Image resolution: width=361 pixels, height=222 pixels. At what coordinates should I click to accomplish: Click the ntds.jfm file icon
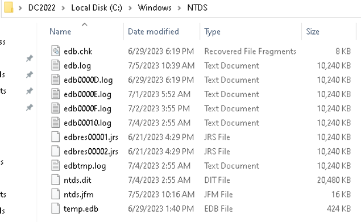pyautogui.click(x=56, y=194)
